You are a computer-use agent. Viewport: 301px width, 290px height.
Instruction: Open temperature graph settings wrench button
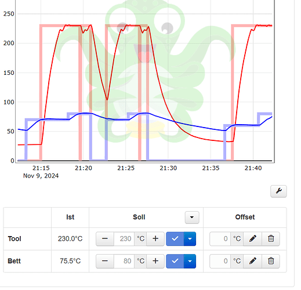pos(278,191)
